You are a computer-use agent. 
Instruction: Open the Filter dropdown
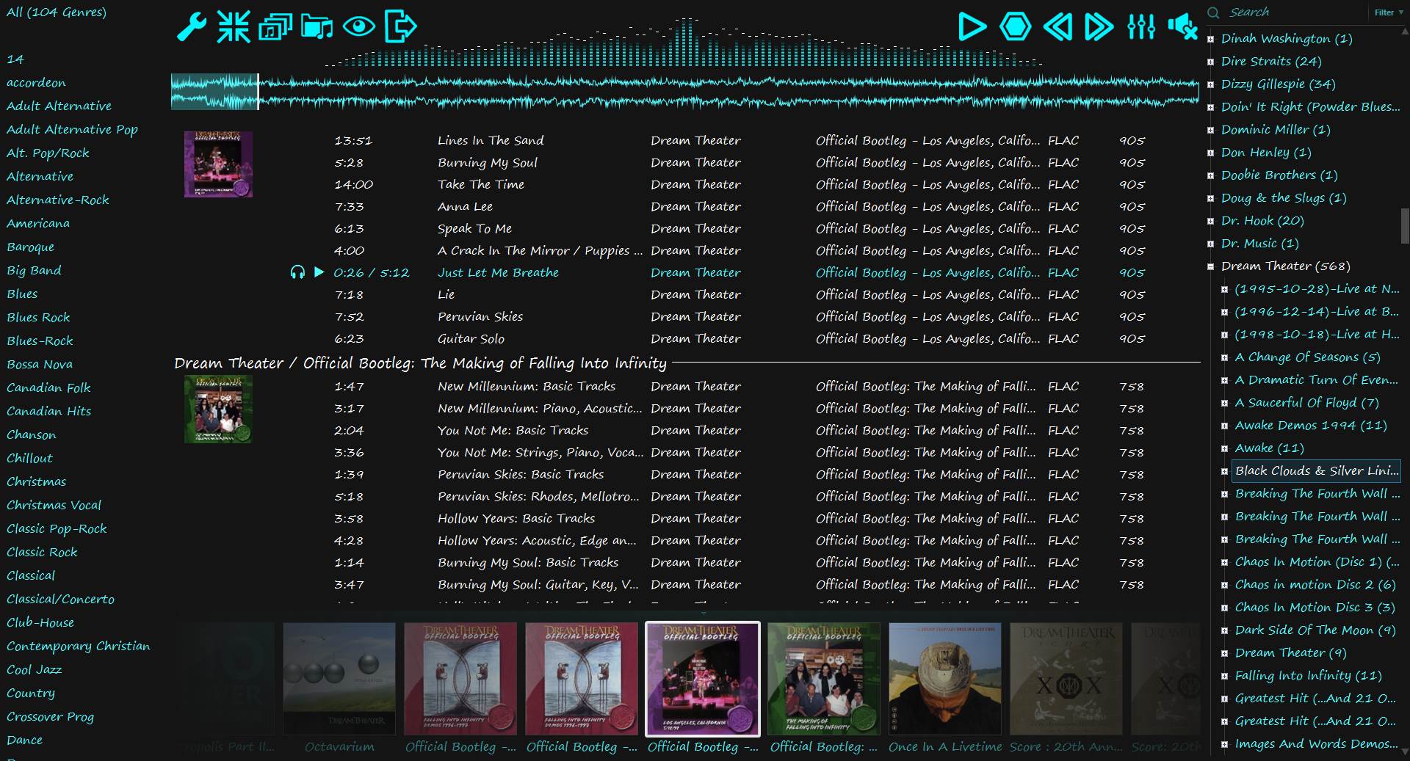[1388, 12]
